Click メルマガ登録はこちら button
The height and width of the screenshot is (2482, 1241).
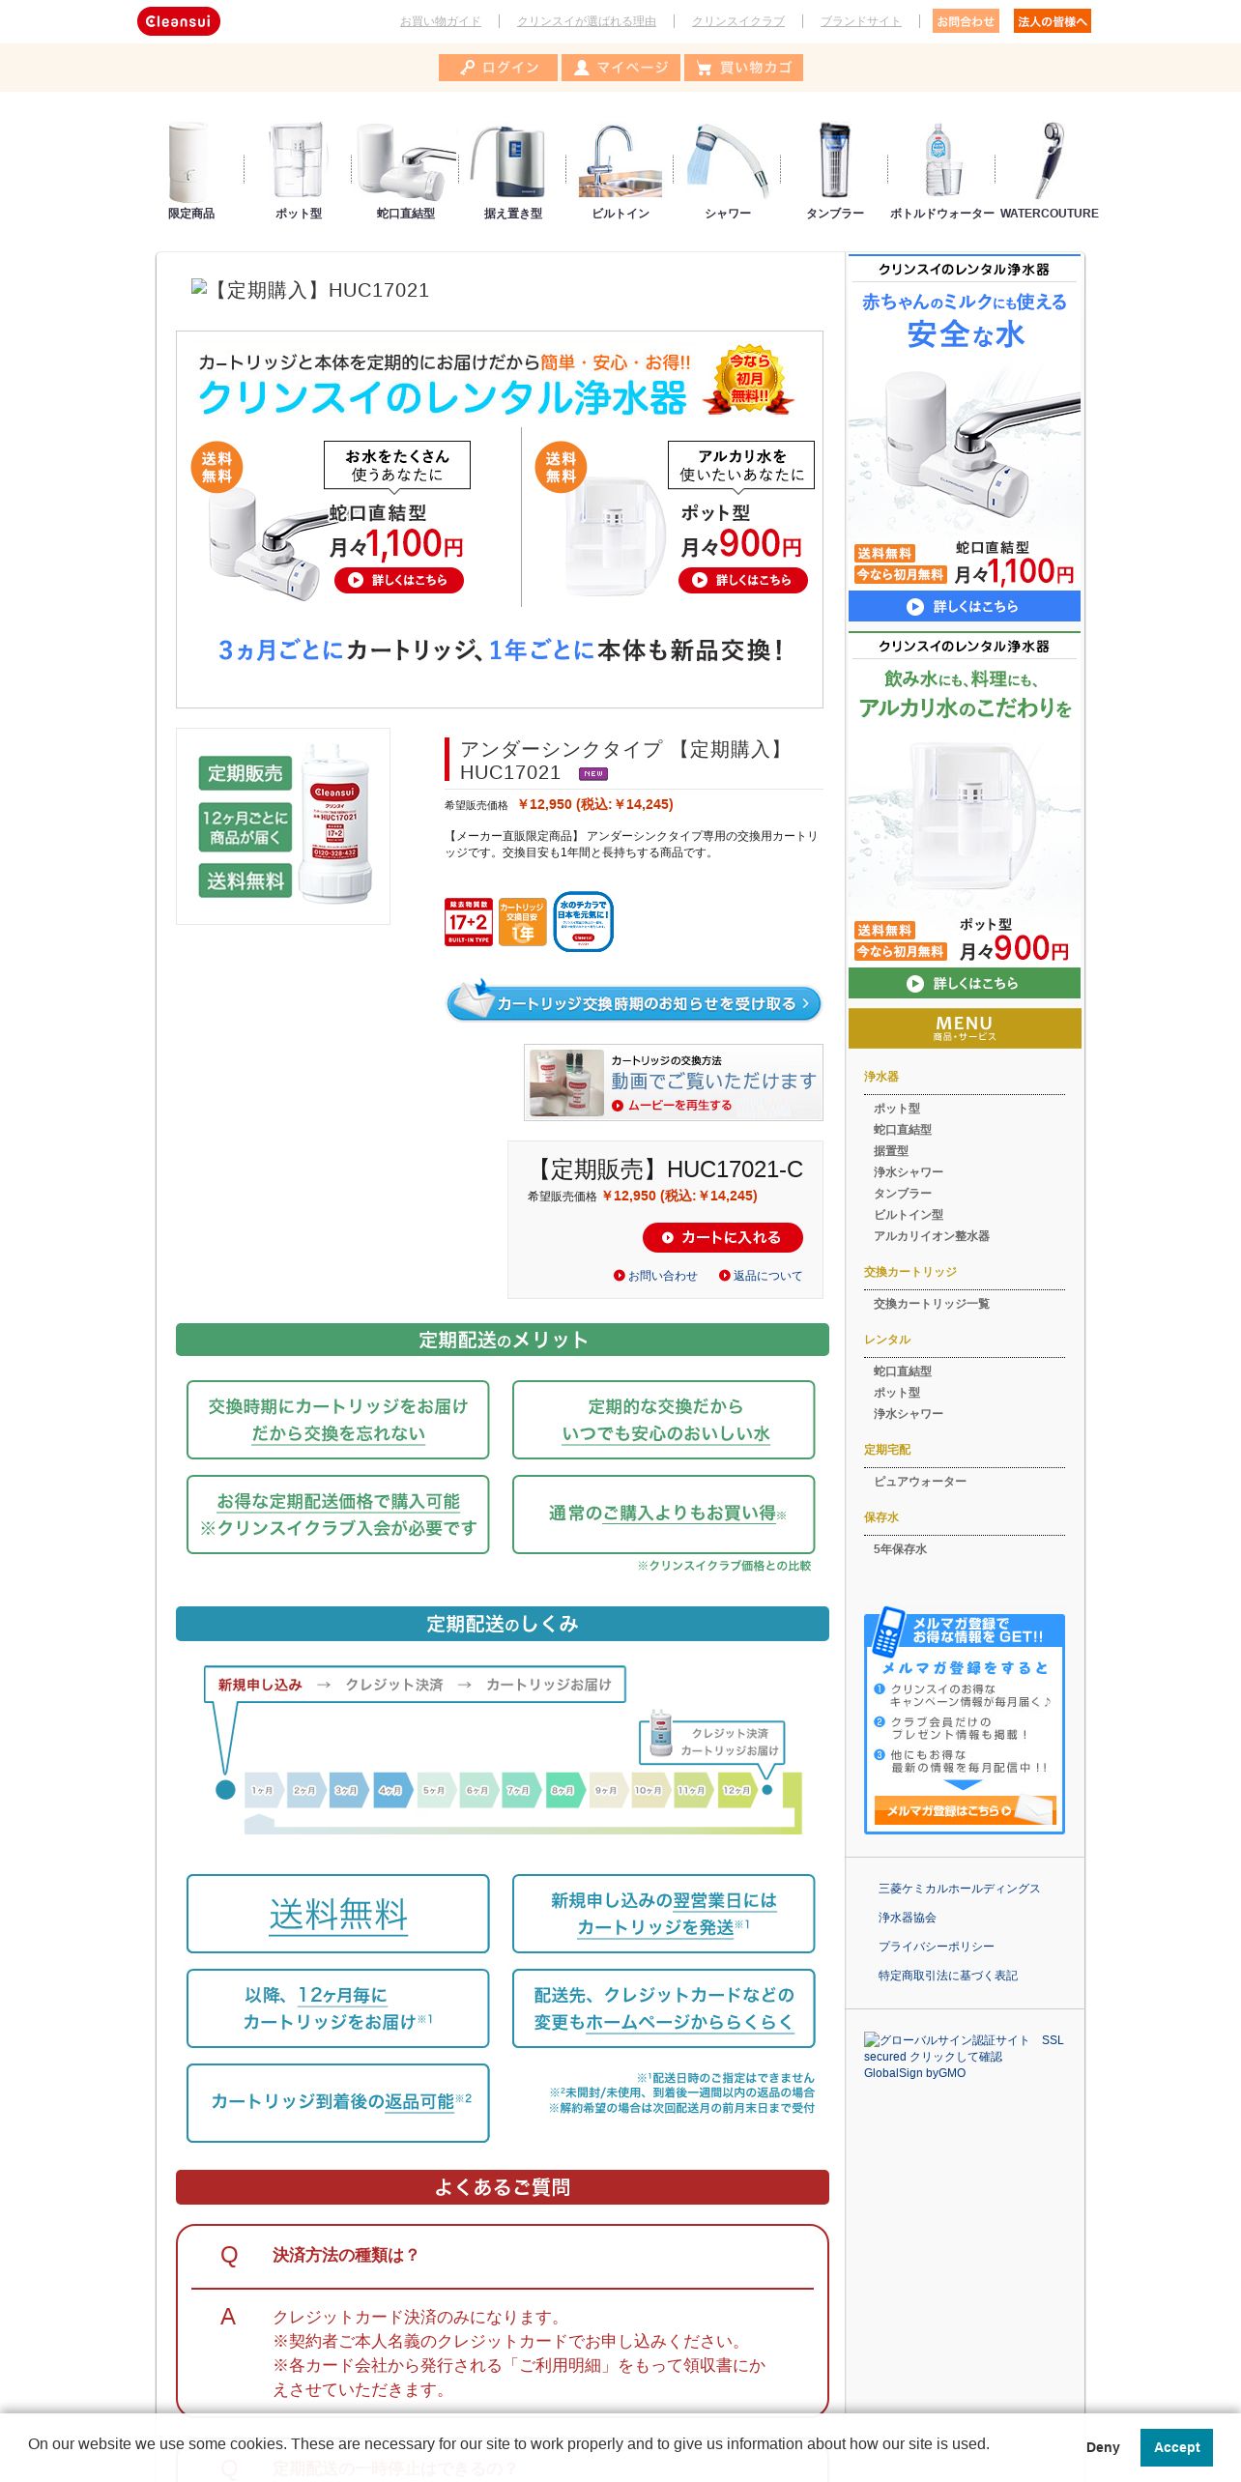(x=965, y=1810)
